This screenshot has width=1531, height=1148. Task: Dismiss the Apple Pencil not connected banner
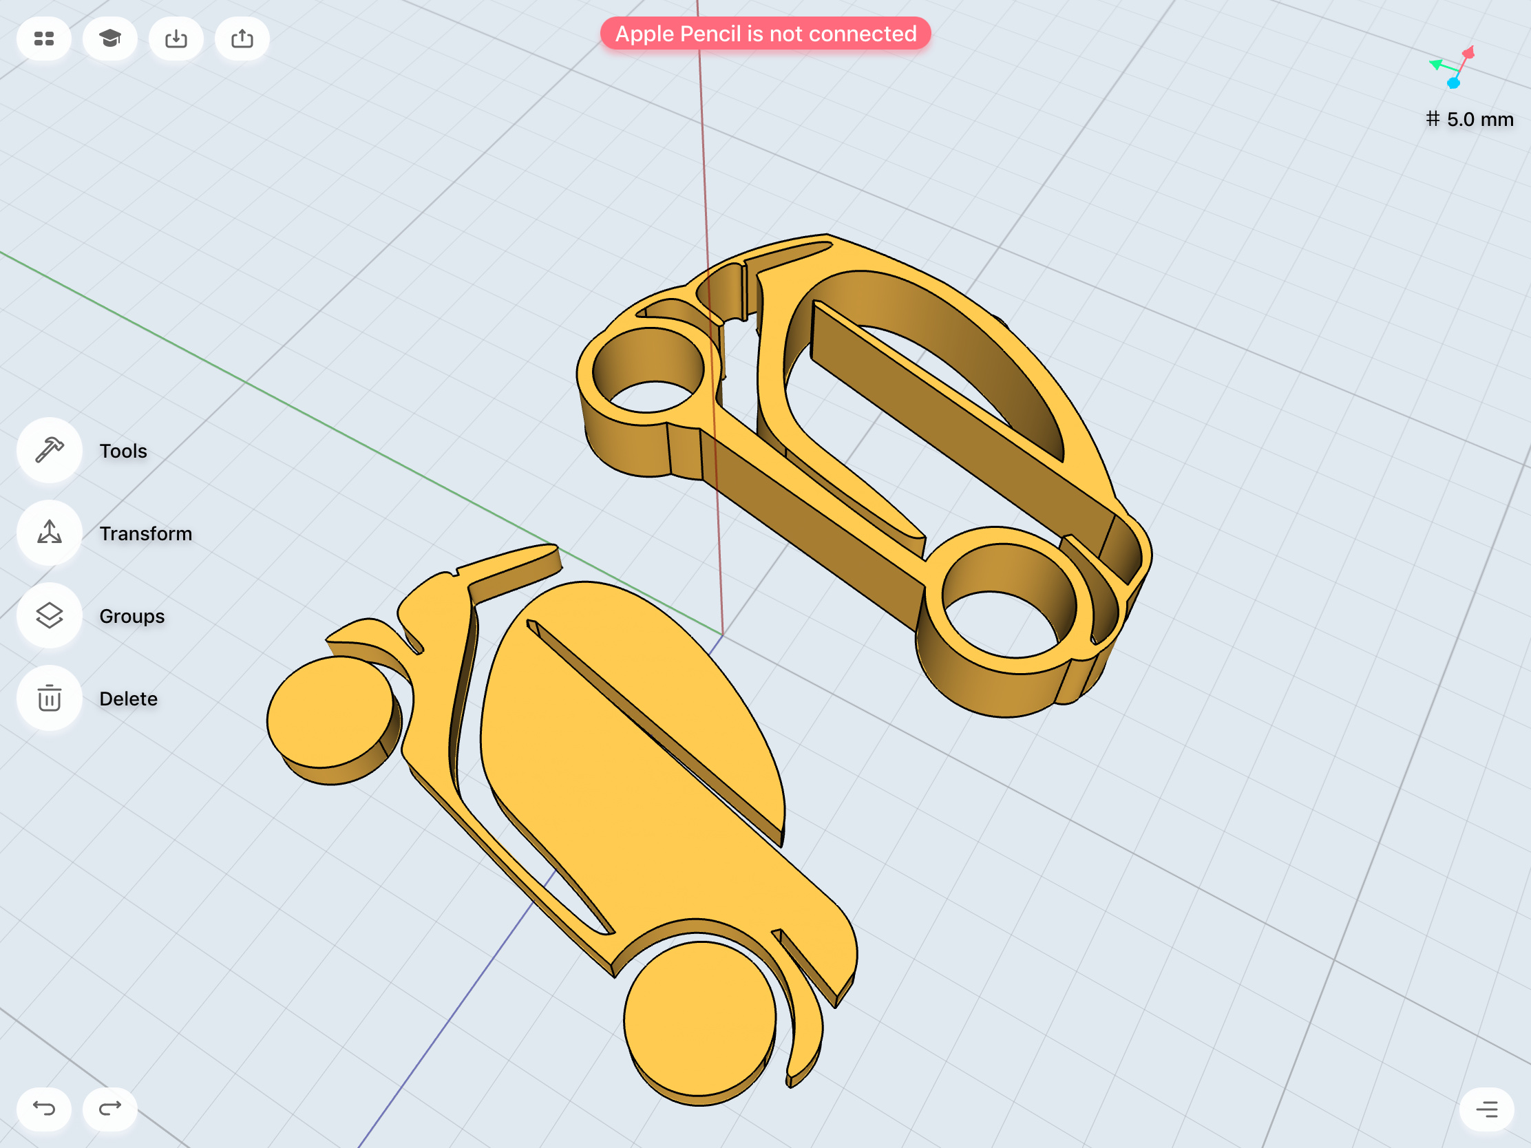point(765,33)
